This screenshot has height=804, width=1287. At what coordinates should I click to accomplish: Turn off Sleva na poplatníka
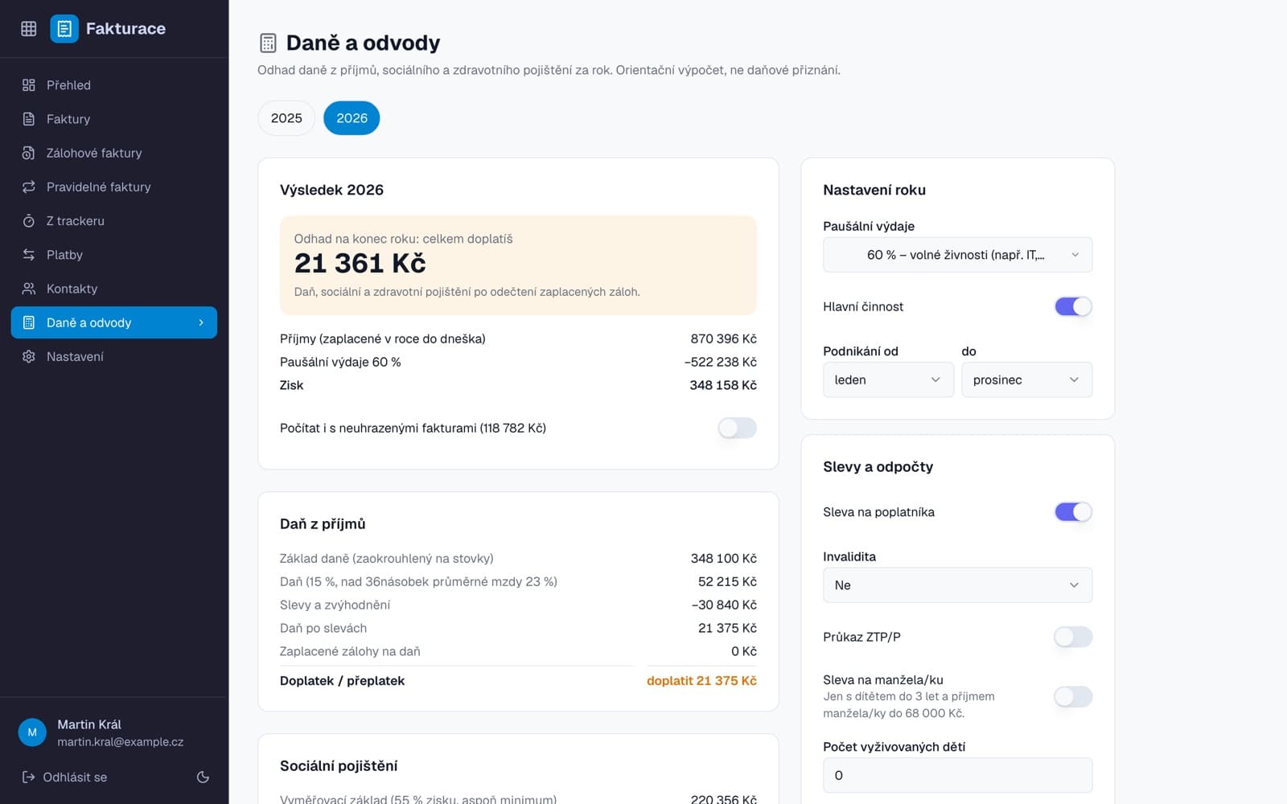[x=1073, y=511]
